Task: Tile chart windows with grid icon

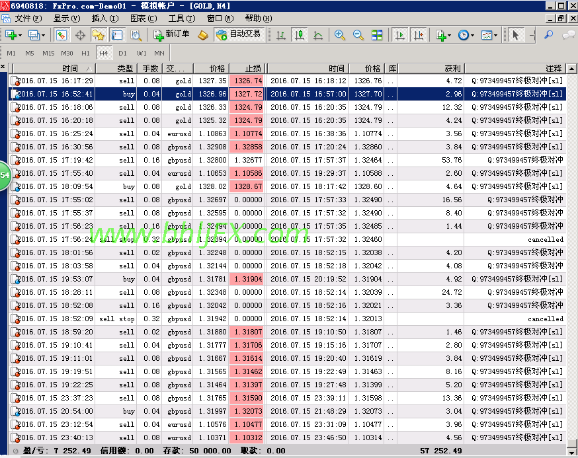Action: coord(377,35)
